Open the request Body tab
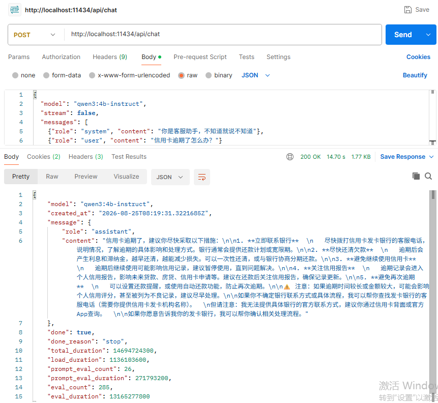Viewport: 438px width, 403px height. [x=151, y=56]
